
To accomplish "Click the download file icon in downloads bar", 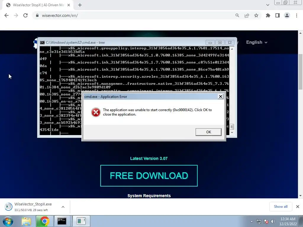I will pos(8,207).
